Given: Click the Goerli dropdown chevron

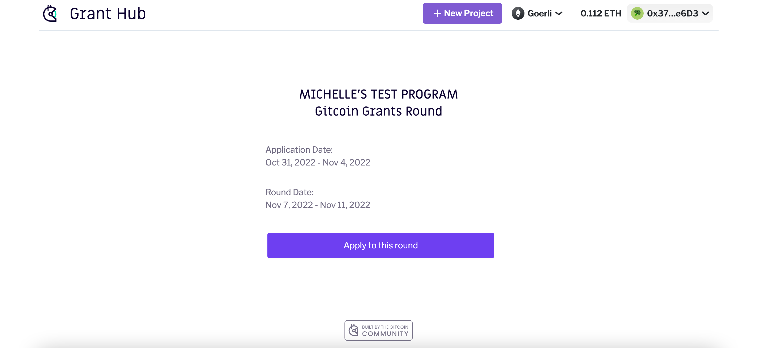Looking at the screenshot, I should click(559, 13).
